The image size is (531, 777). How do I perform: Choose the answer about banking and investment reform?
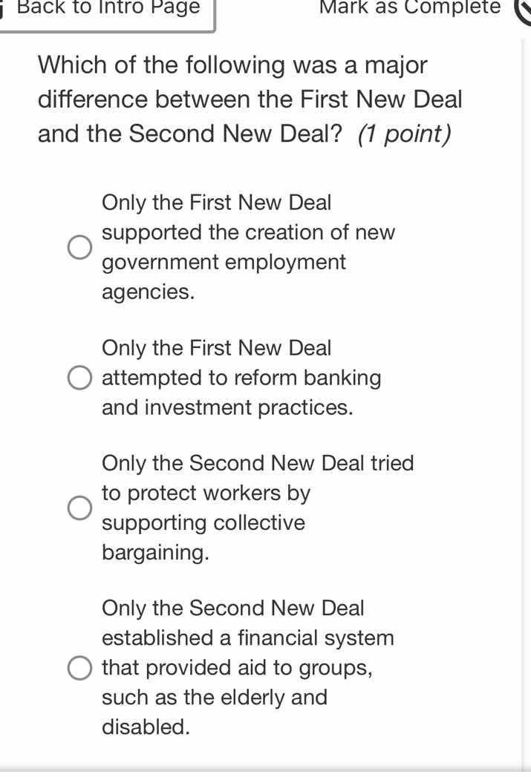(x=79, y=377)
